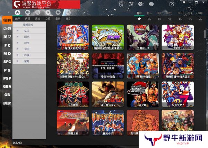Screen dimensions: 208x148
Task: Filter games by ACT label
Action: tap(159, 19)
